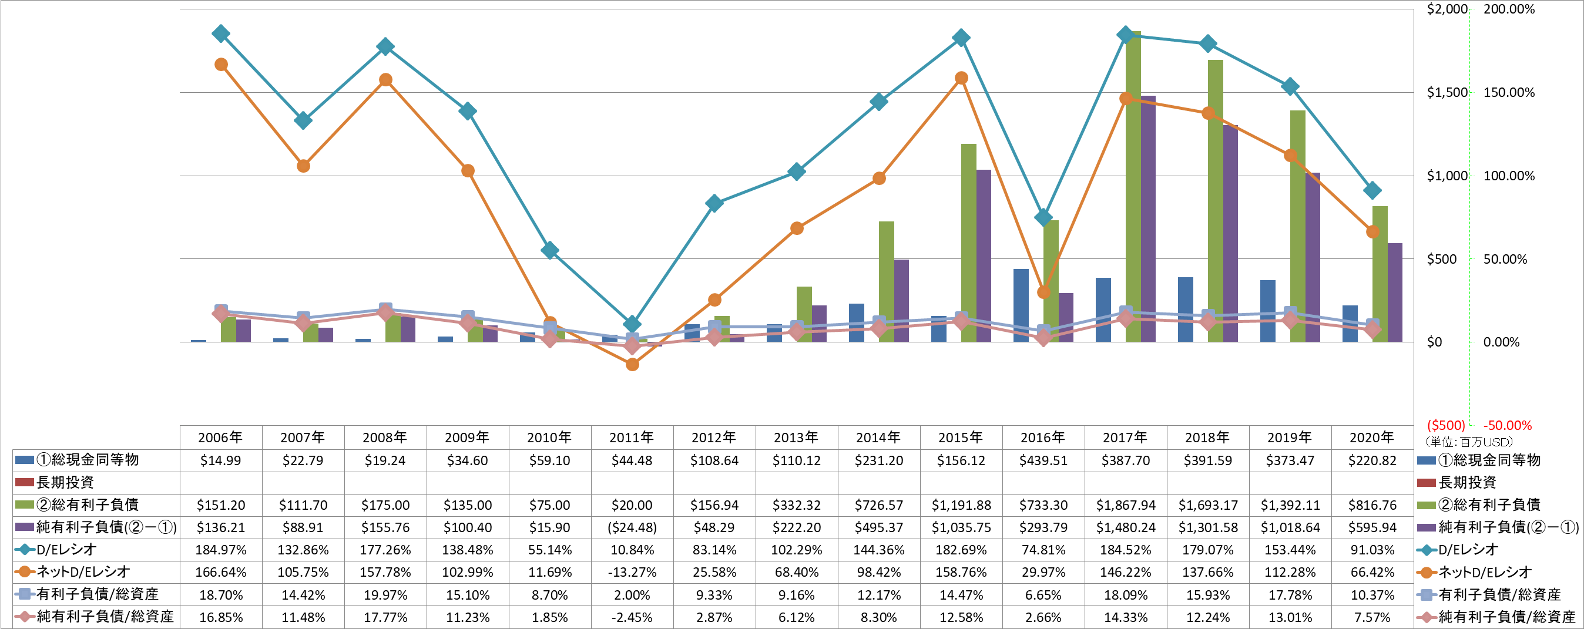The height and width of the screenshot is (629, 1584).
Task: Click the $0 axis label
Action: [x=1434, y=342]
